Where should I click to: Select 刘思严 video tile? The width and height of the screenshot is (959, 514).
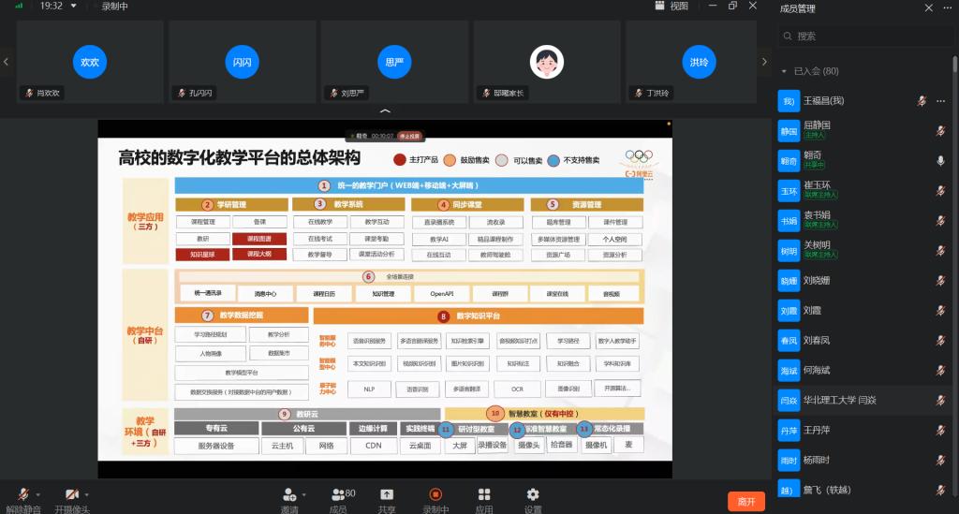(394, 62)
